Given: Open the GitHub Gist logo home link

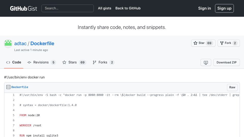Looking at the screenshot, I should 23,8.
